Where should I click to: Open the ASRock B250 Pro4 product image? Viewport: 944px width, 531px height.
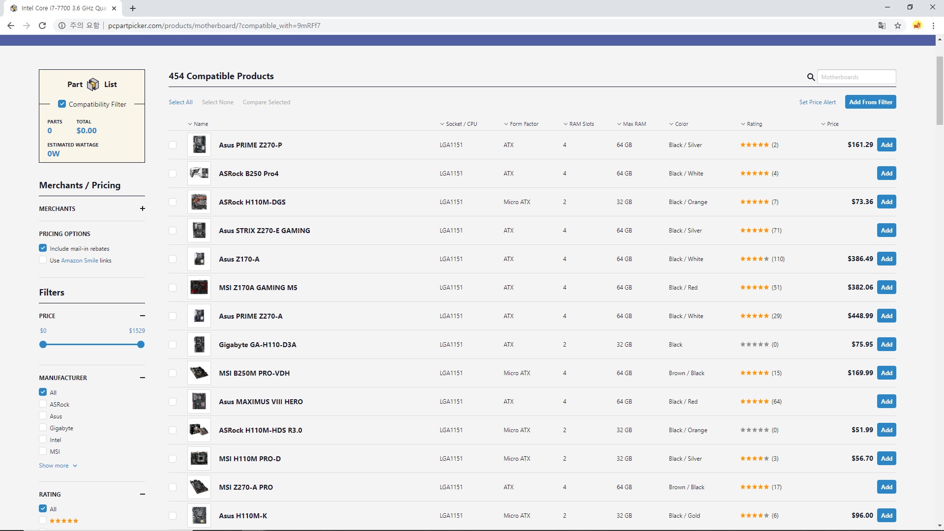[x=199, y=174]
